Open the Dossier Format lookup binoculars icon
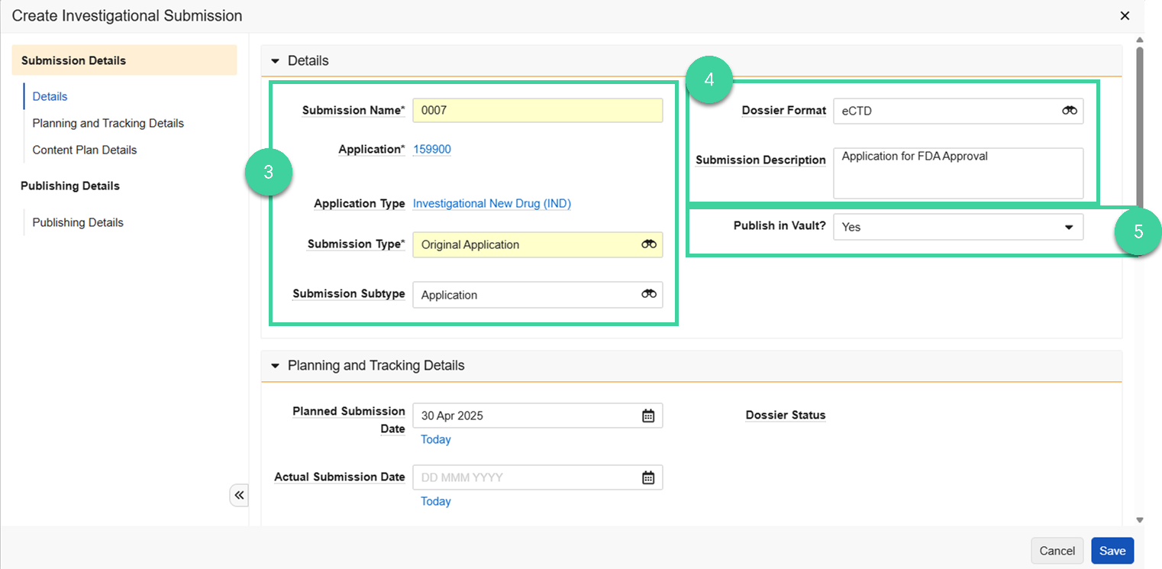This screenshot has height=569, width=1162. coord(1070,111)
